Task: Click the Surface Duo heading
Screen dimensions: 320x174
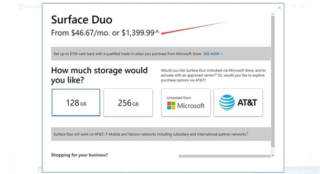Action: point(82,20)
